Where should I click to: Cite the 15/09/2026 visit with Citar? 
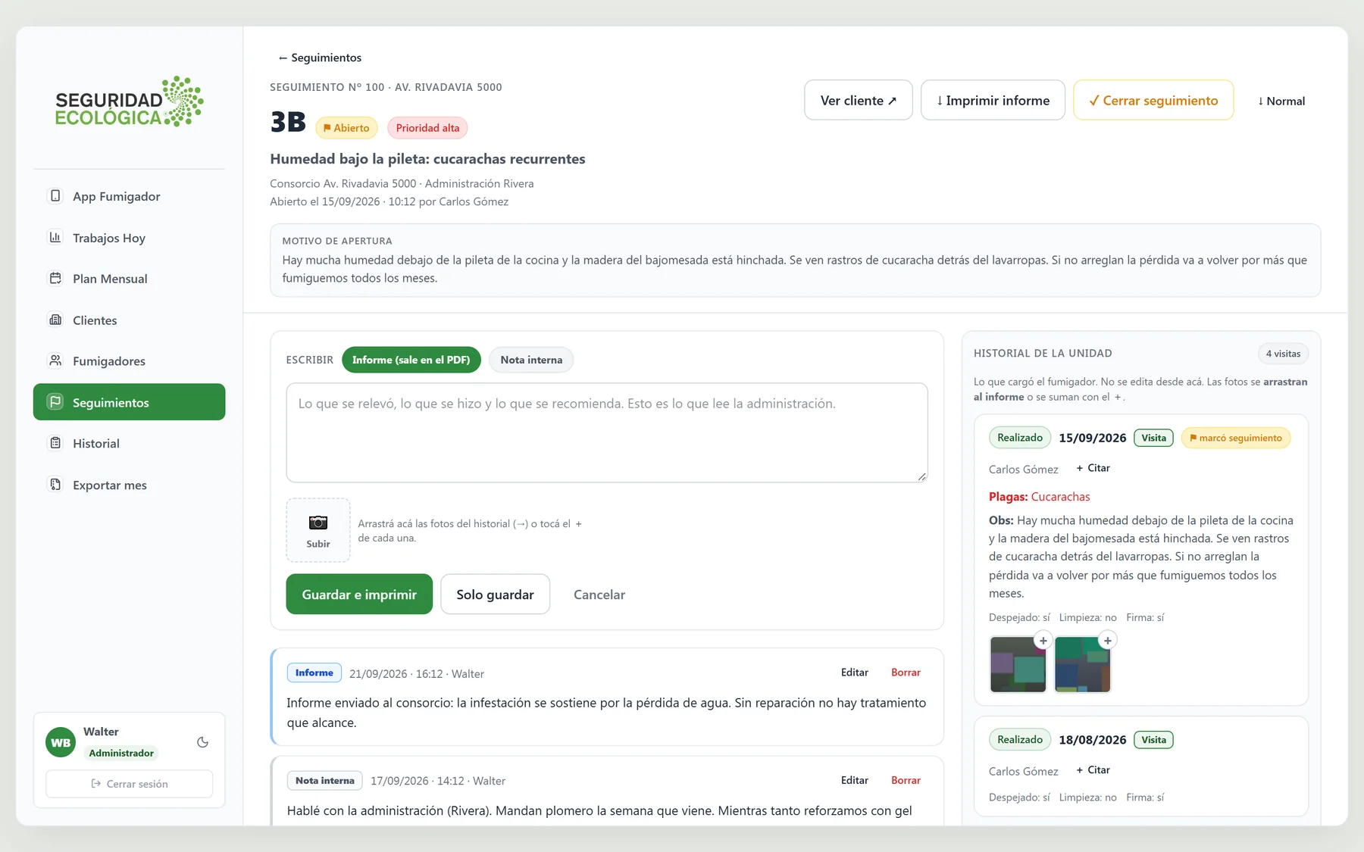tap(1093, 468)
